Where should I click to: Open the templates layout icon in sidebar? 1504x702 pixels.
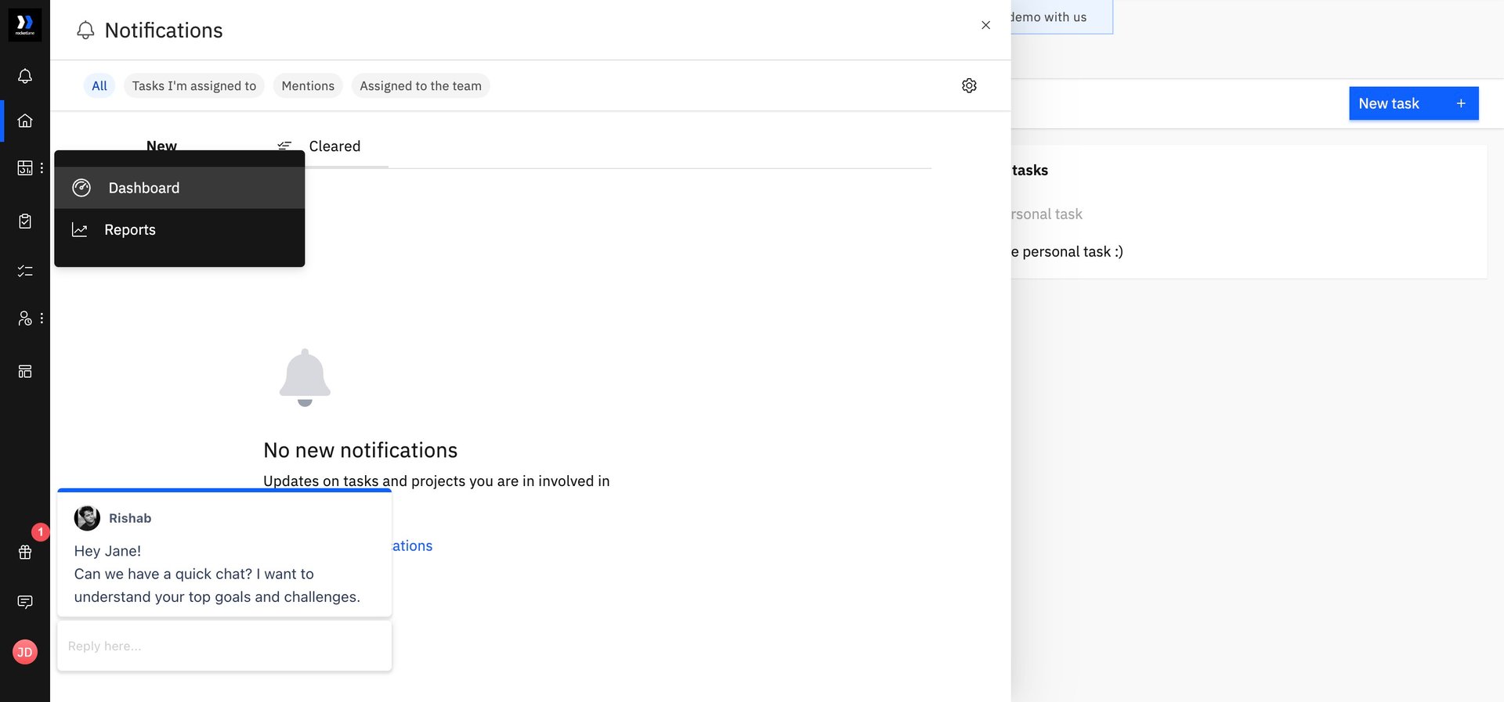pyautogui.click(x=25, y=371)
